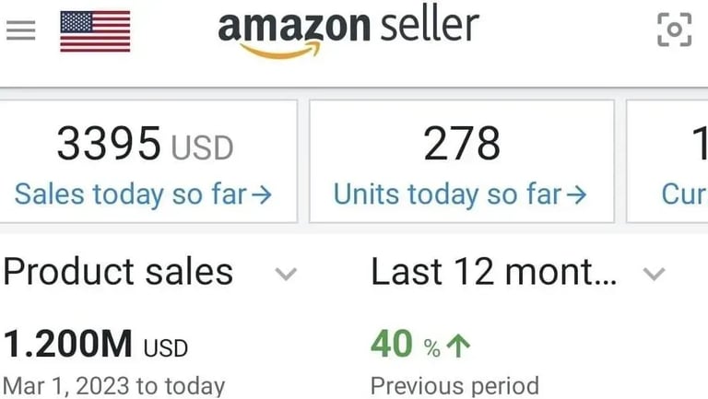
Task: Tap the 278 units figure
Action: click(x=462, y=145)
